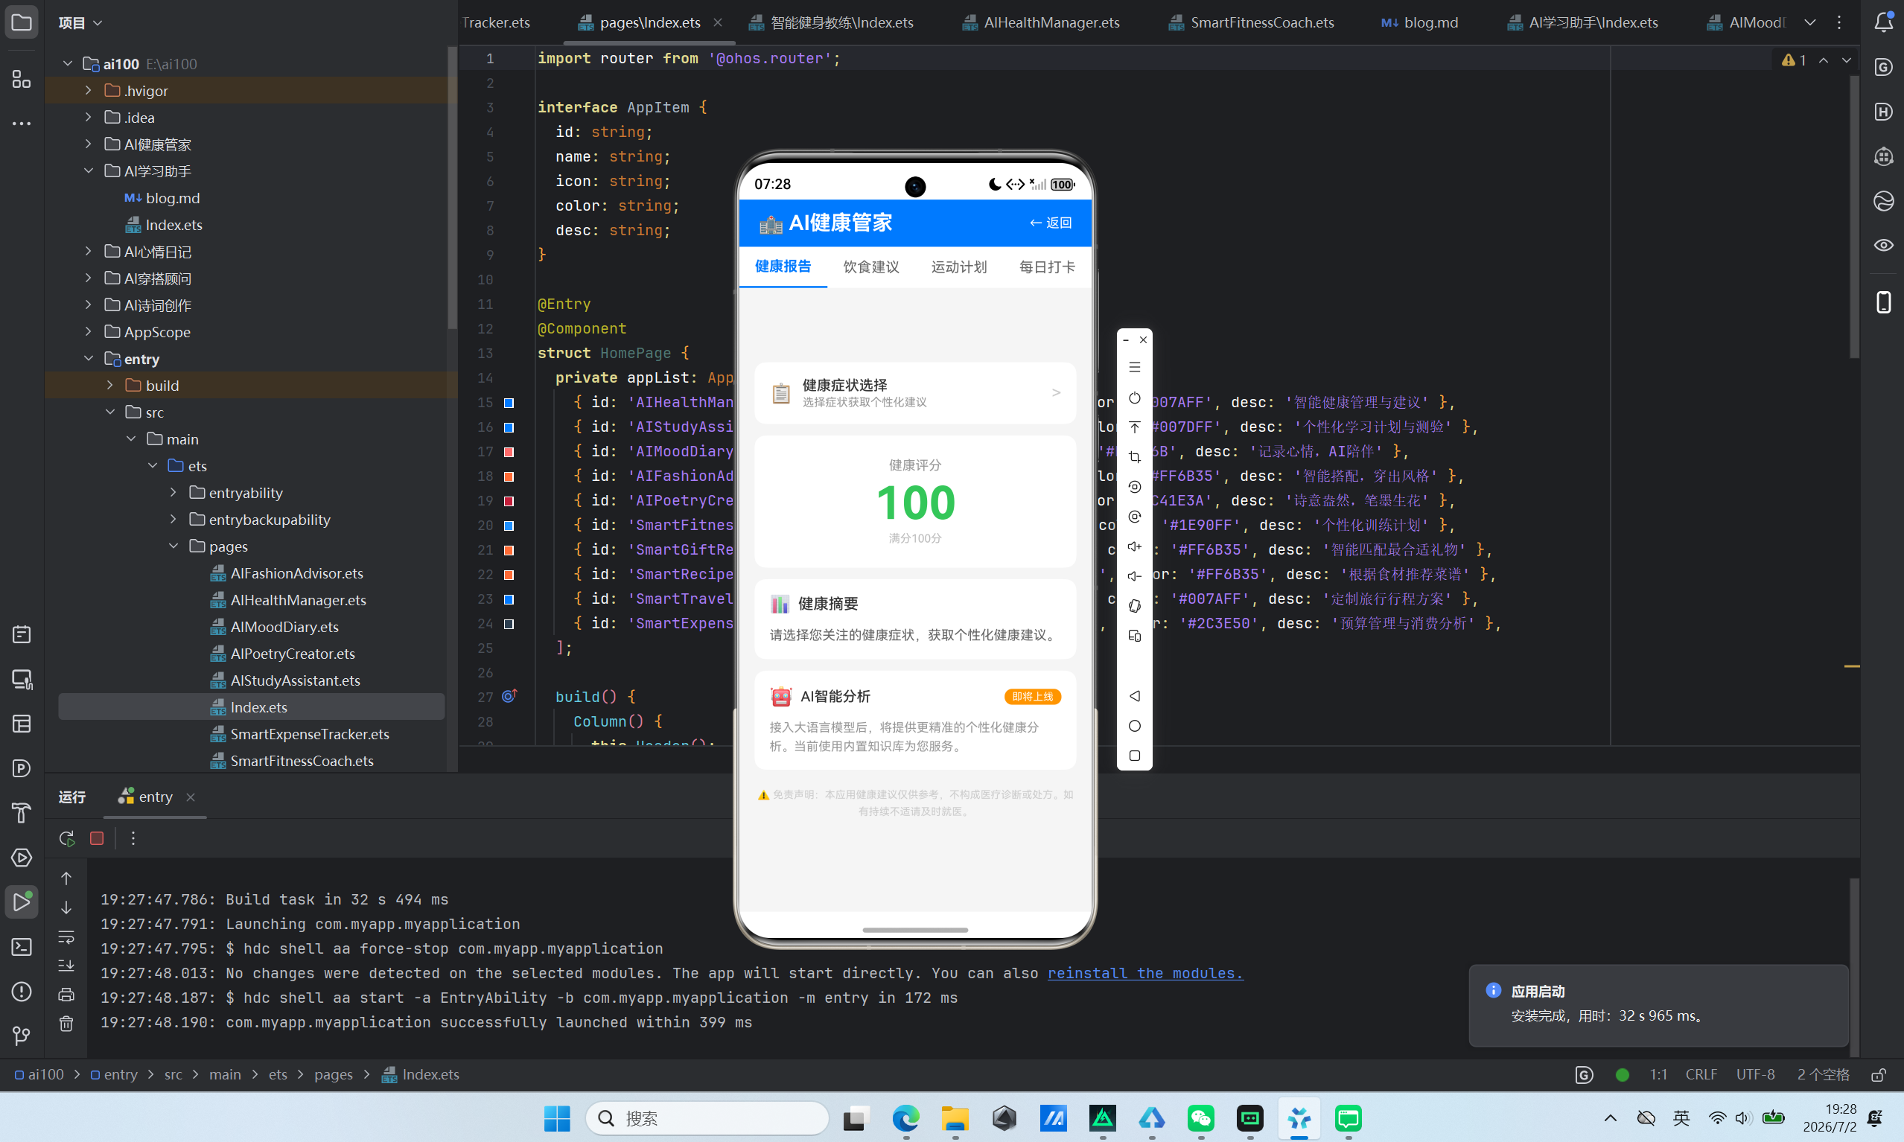
Task: Close the entry run tab
Action: [x=191, y=797]
